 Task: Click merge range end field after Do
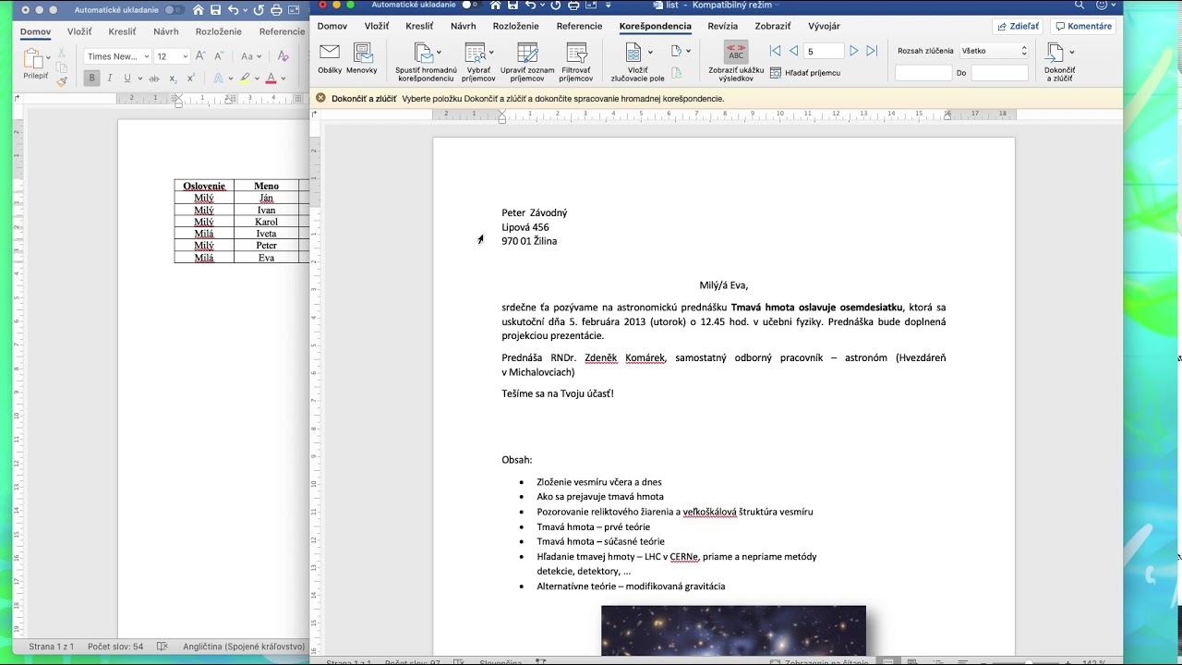point(999,73)
